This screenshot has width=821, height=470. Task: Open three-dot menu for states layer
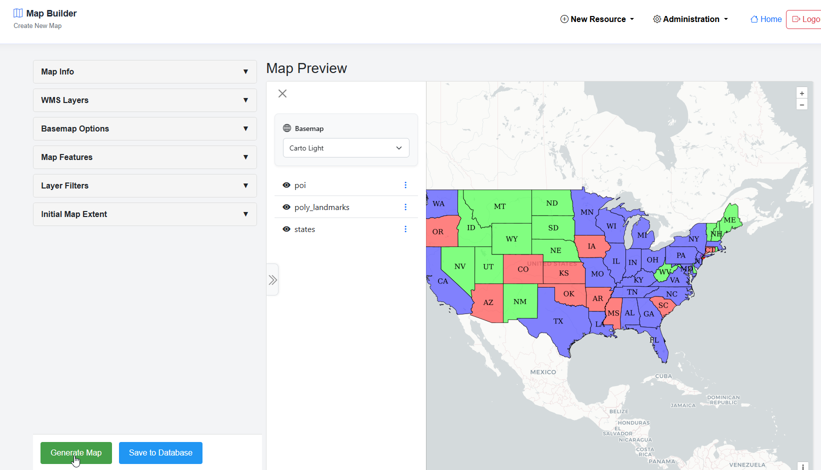point(405,229)
